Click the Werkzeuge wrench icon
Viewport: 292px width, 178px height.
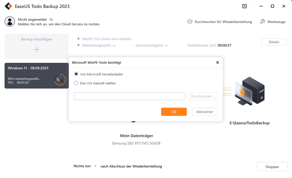pos(262,21)
